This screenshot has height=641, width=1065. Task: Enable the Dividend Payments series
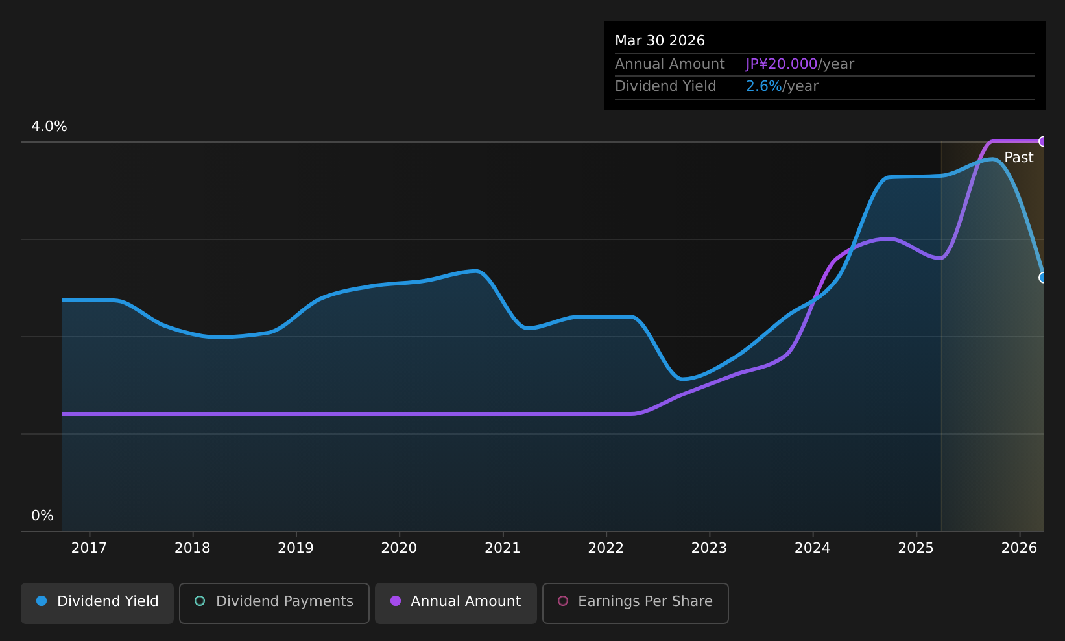point(274,603)
